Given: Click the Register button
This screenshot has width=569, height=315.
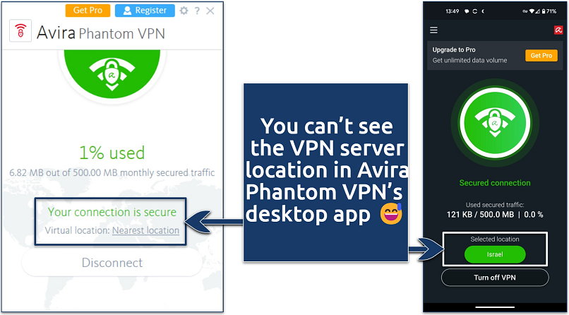Looking at the screenshot, I should (x=145, y=11).
